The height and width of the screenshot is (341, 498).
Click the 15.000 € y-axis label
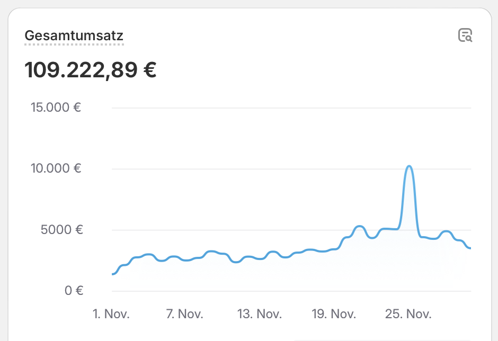[x=56, y=107]
